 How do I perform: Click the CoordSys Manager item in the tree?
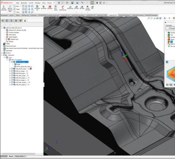coord(14,33)
